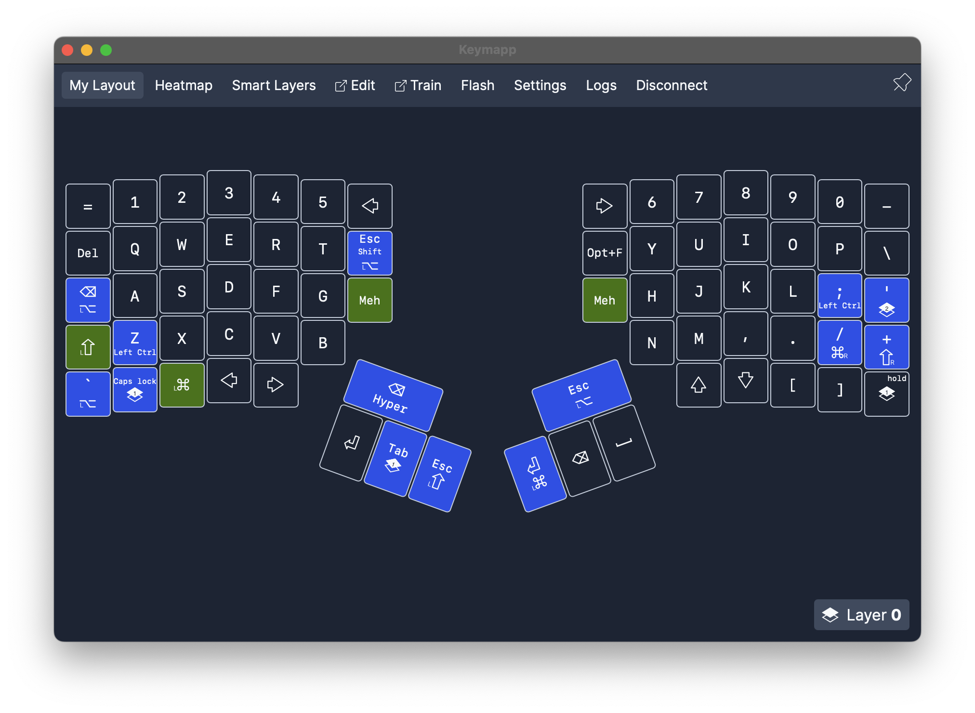Image resolution: width=975 pixels, height=713 pixels.
Task: Click the up-arrow key on the right half
Action: 698,384
